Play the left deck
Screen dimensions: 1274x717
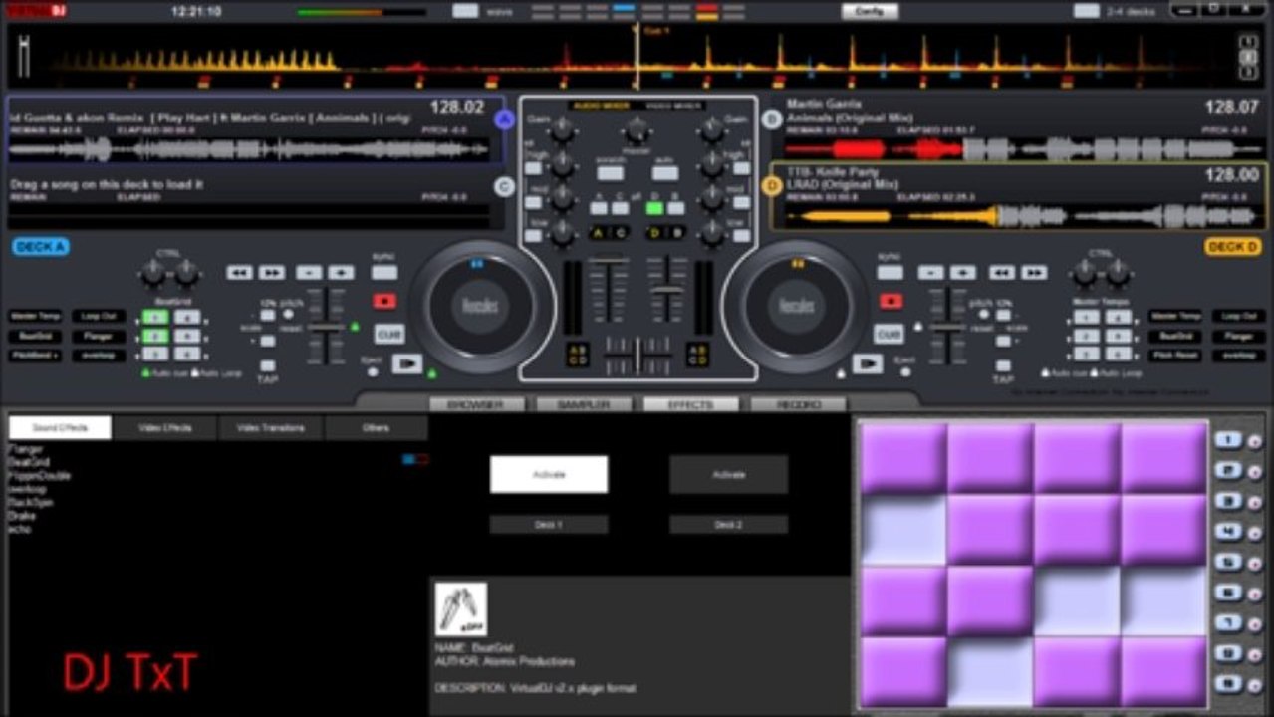tap(406, 363)
